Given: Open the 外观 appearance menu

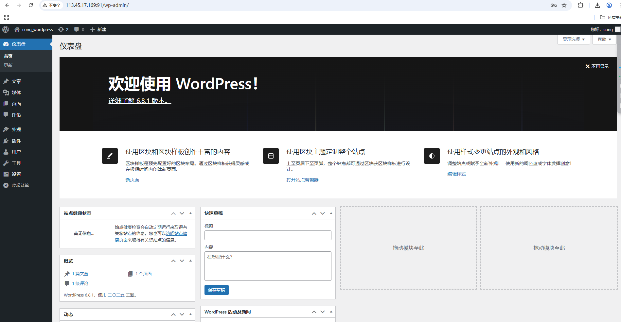Looking at the screenshot, I should pos(26,129).
